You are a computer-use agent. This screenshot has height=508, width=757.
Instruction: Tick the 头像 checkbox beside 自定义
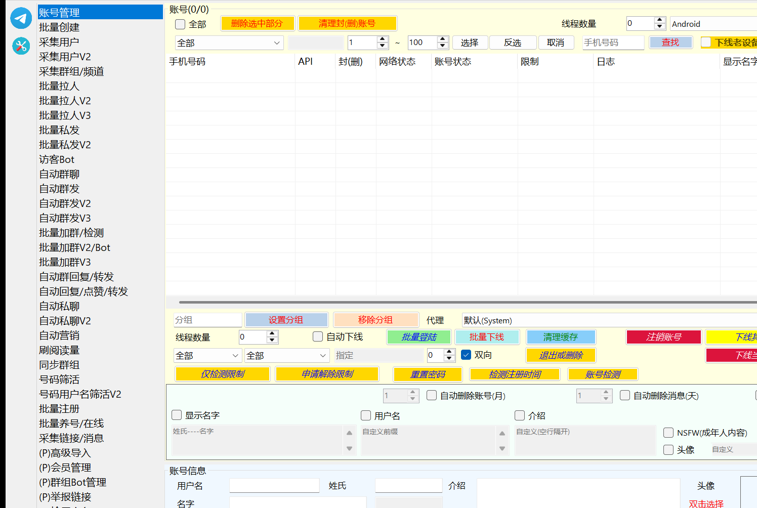click(668, 450)
